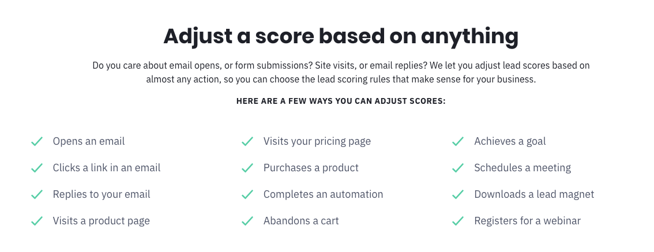Click the Adjust a score based on anything heading
Viewport: 654px width, 252px height.
coord(341,36)
